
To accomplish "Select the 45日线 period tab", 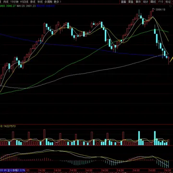I will [25, 2].
